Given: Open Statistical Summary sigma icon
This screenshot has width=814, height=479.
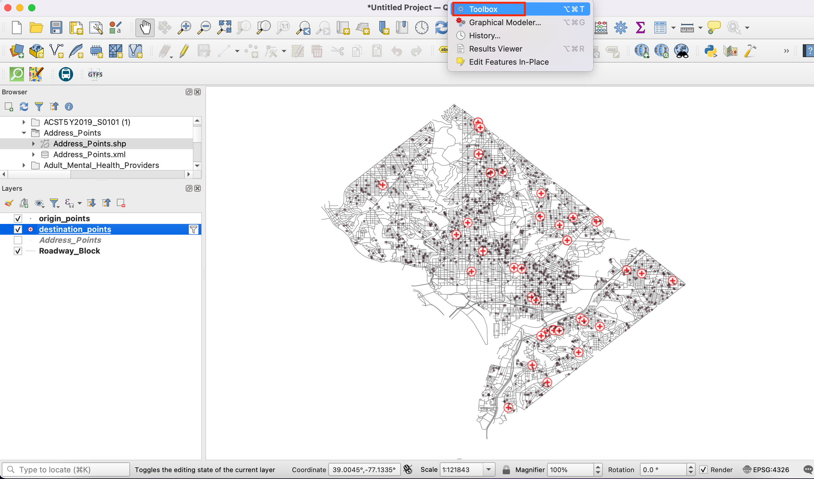Looking at the screenshot, I should [x=640, y=28].
